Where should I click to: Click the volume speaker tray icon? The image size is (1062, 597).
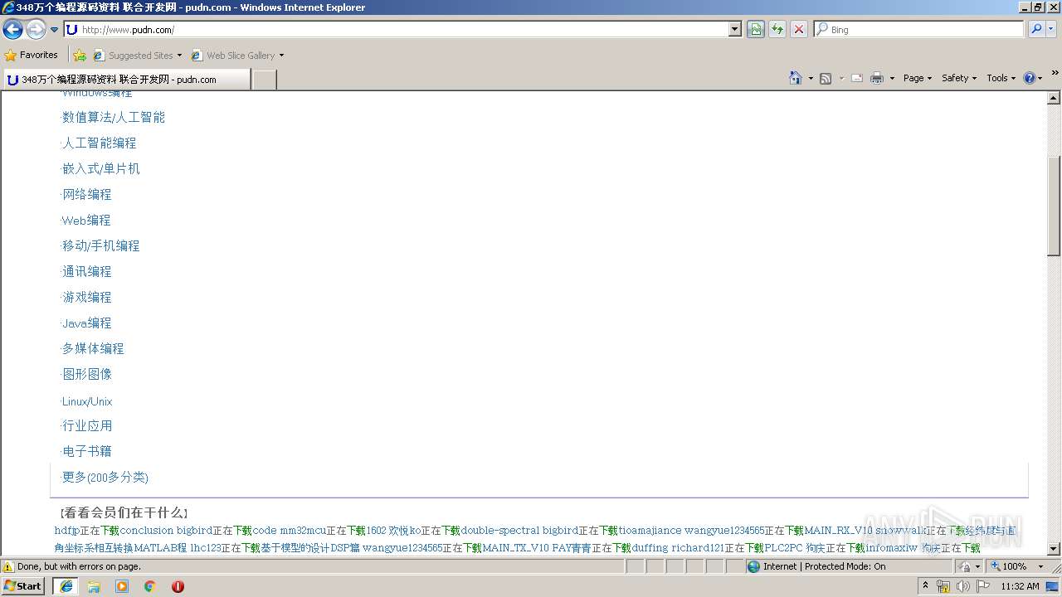962,586
